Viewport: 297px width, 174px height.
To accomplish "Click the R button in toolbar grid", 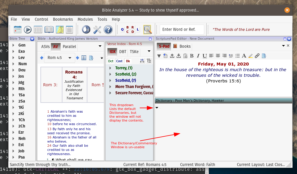I will pos(133,27).
